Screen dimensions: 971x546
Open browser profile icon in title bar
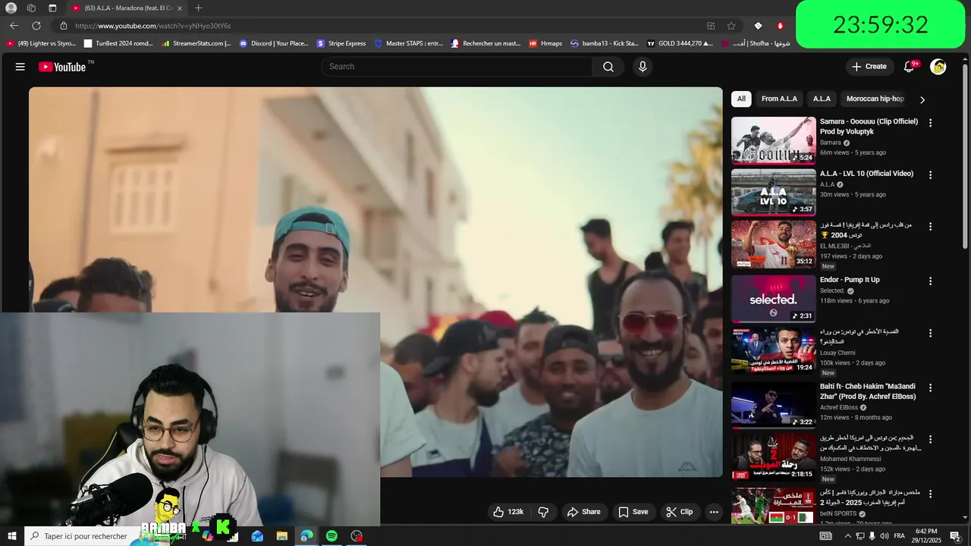click(11, 8)
